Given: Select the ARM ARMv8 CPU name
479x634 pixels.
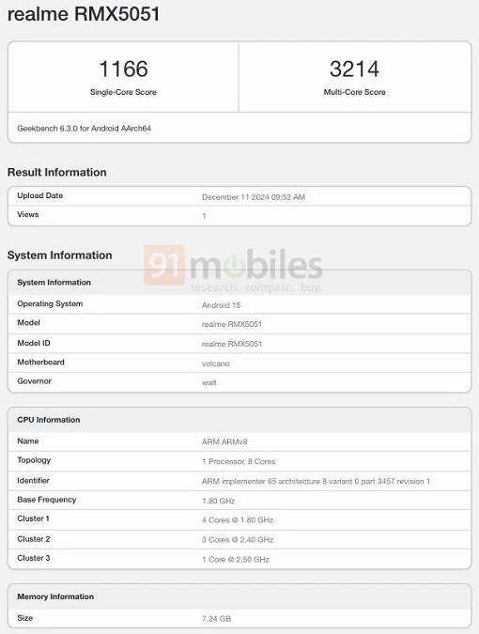Looking at the screenshot, I should pos(224,442).
